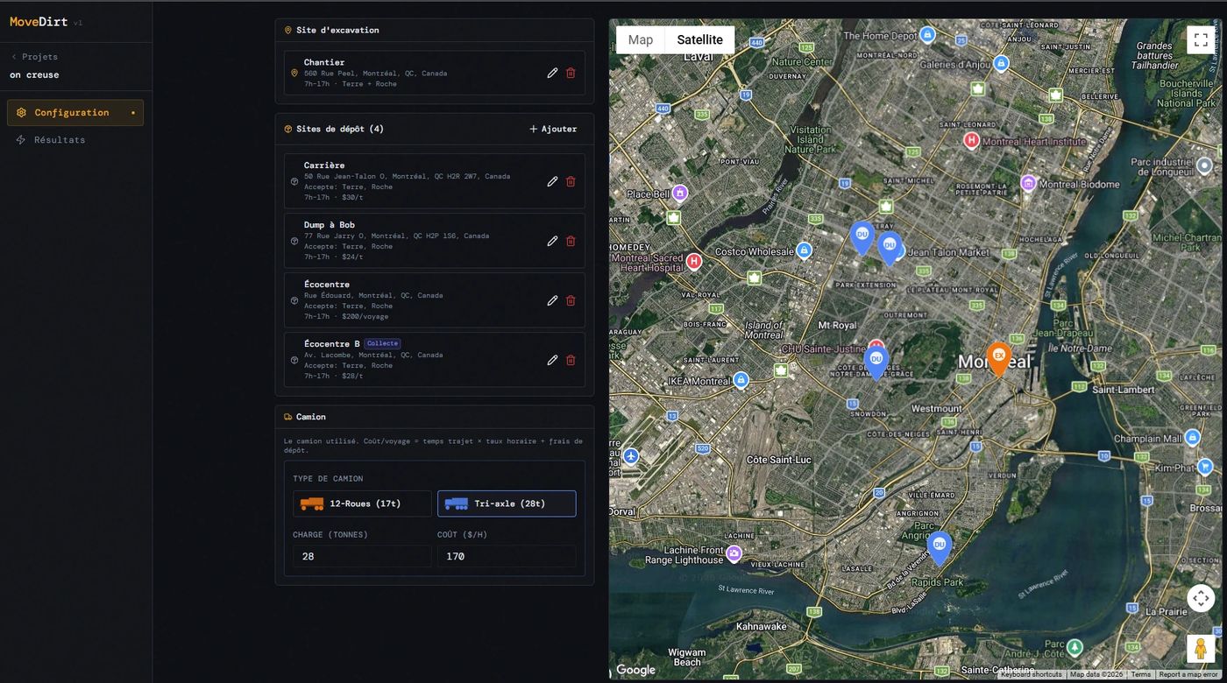Switch map to Map view

tap(641, 39)
